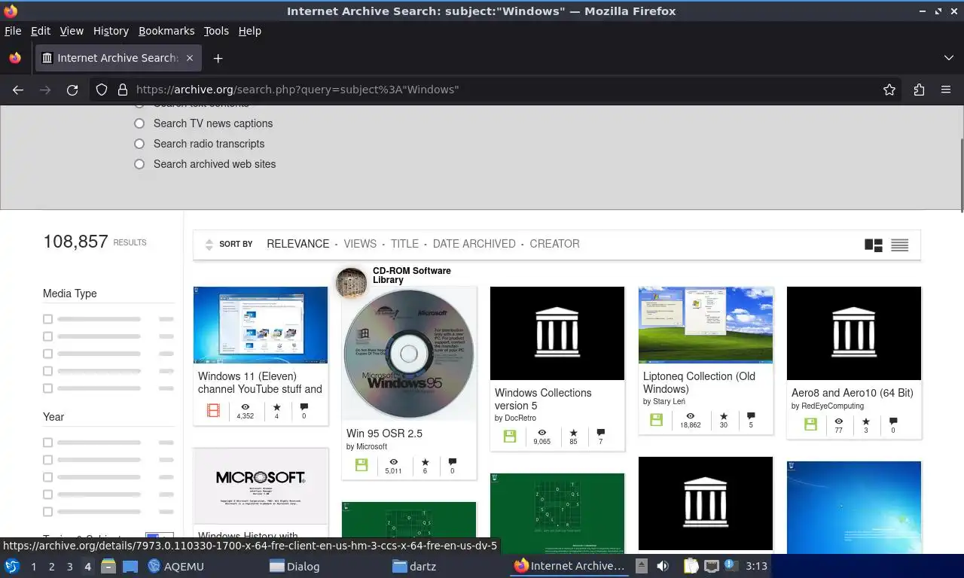Image resolution: width=964 pixels, height=578 pixels.
Task: Select Search TV news captions radio button
Action: (139, 123)
